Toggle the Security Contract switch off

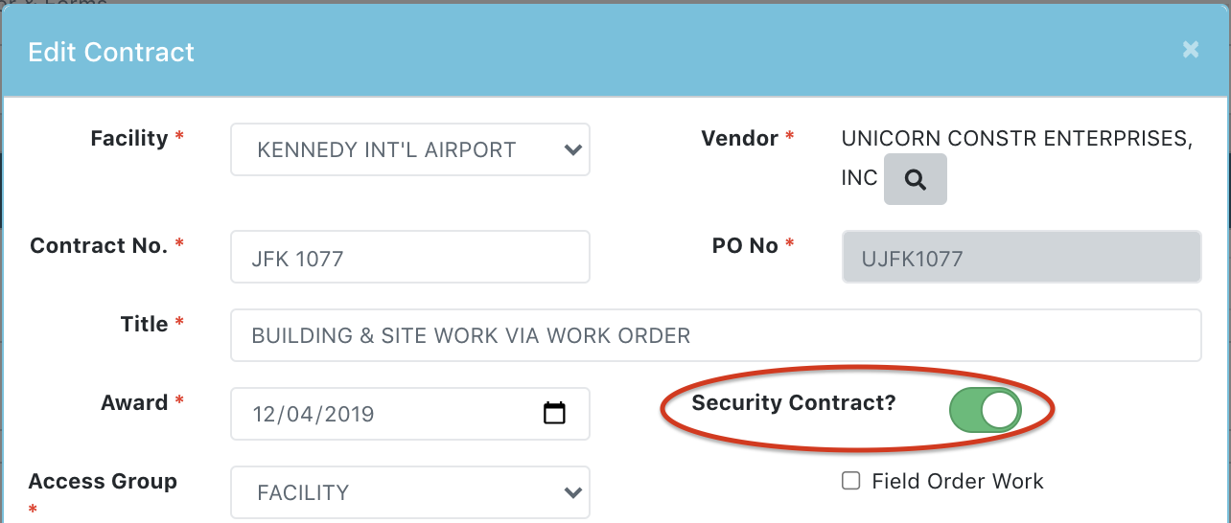point(985,410)
